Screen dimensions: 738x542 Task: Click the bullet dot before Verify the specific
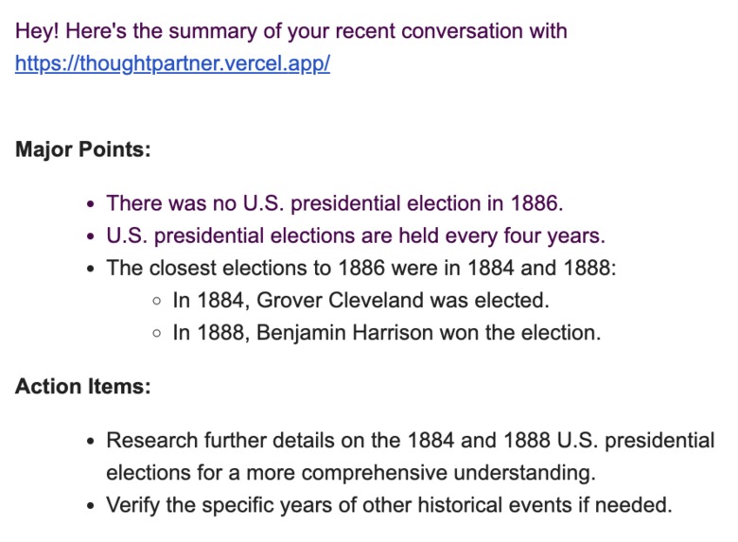(x=91, y=506)
